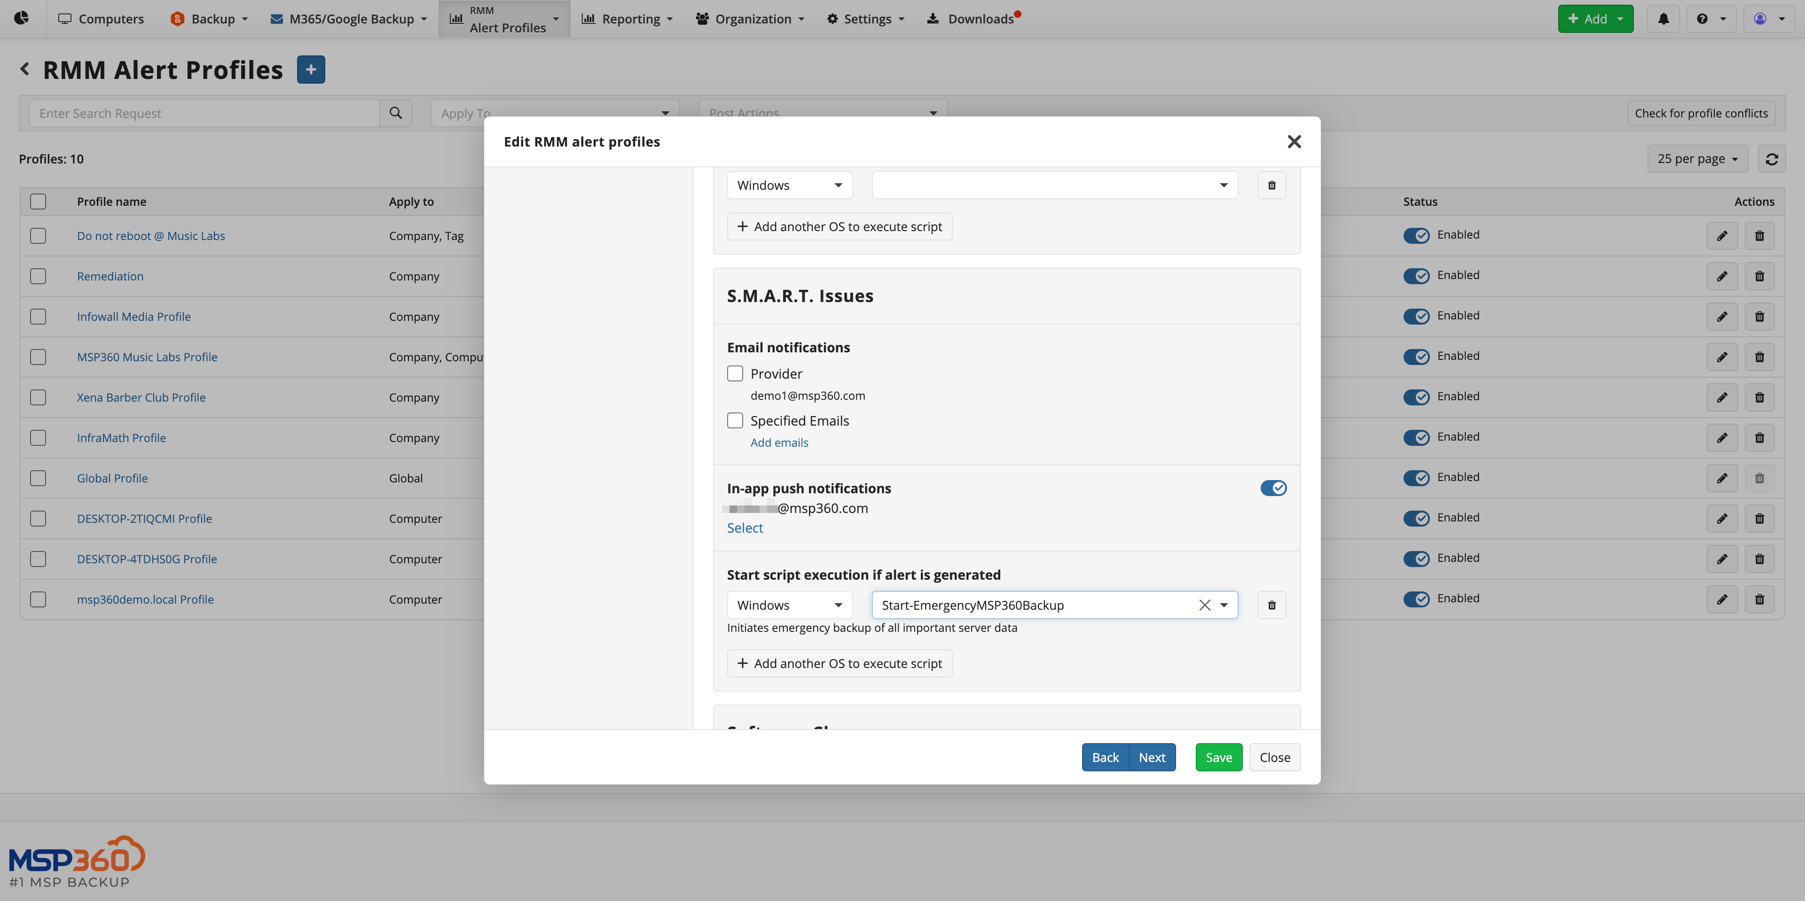Edit the Xena Barber Club Profile

point(1722,397)
